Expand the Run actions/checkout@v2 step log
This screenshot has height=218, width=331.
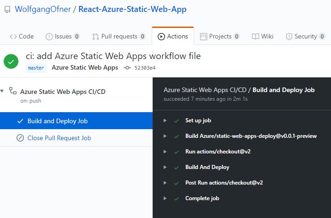pos(165,152)
